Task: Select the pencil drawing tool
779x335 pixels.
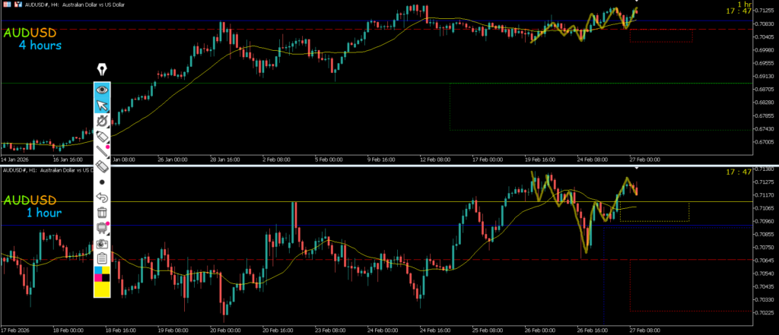Action: click(x=102, y=135)
